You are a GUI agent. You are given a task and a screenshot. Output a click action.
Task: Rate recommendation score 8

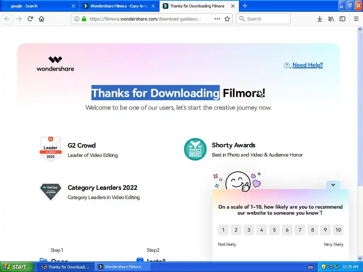tap(313, 230)
